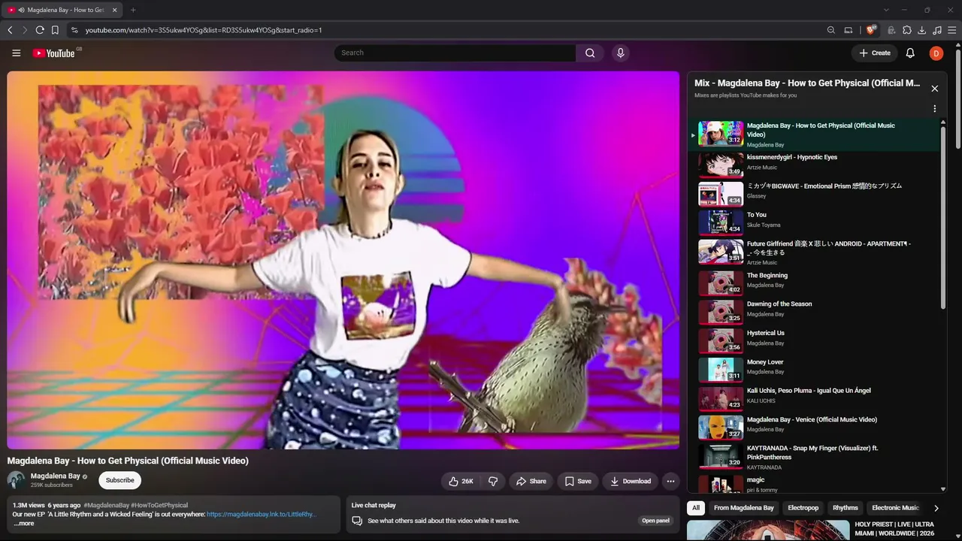This screenshot has width=962, height=541.
Task: Bookmark this page
Action: click(55, 30)
